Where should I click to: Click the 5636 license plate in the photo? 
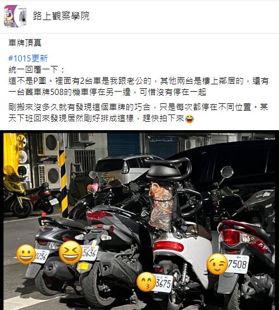89,253
